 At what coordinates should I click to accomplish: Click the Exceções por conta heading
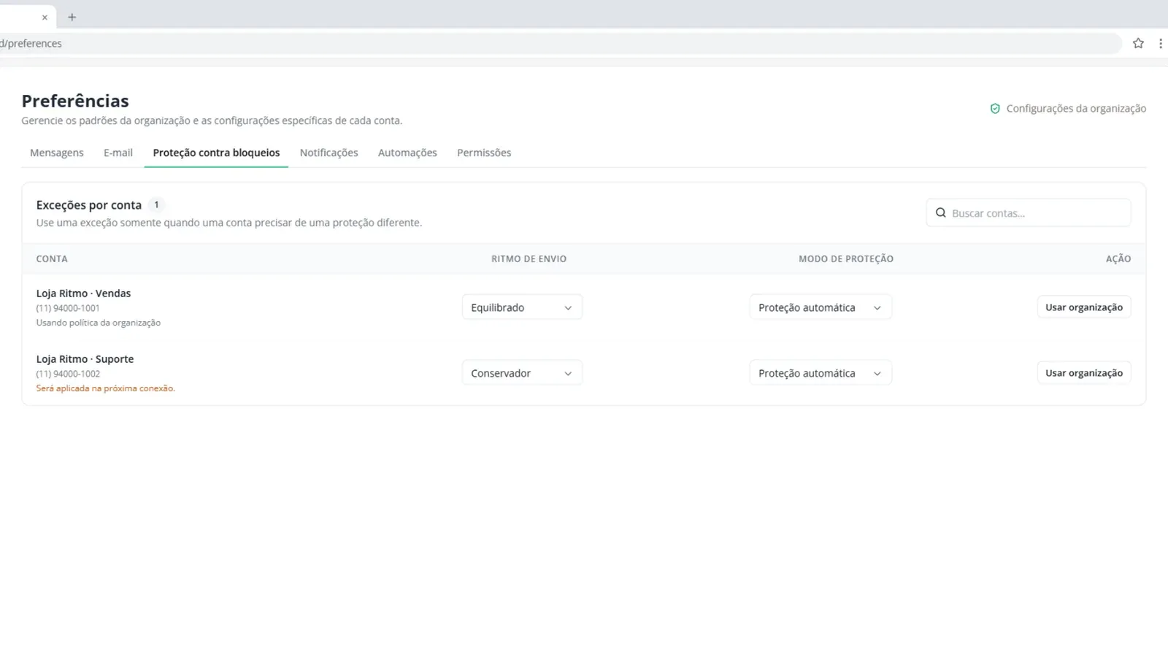pyautogui.click(x=89, y=205)
